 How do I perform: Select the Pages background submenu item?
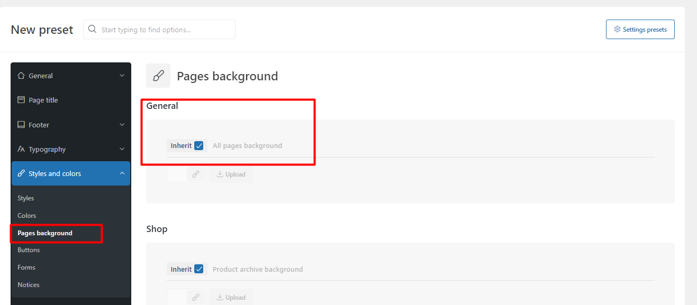click(45, 233)
